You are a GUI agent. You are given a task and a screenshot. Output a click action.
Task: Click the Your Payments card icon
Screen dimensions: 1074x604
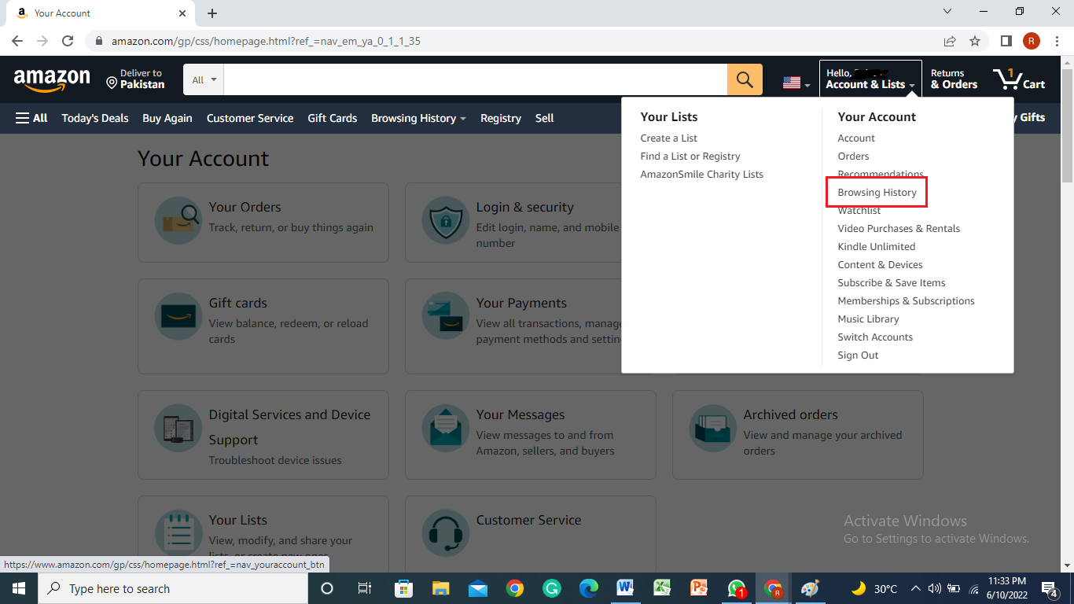[446, 316]
